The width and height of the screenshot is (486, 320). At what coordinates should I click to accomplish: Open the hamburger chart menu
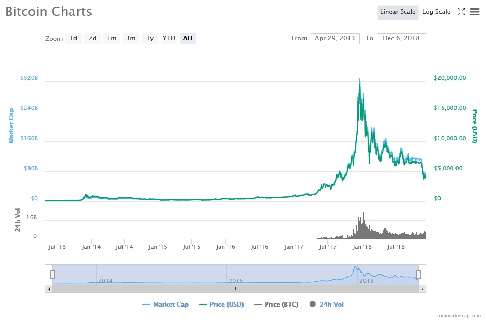[475, 12]
